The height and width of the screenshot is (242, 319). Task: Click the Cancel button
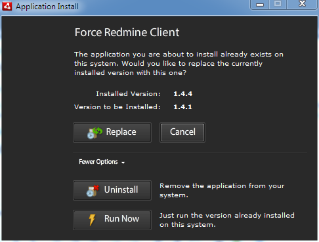[182, 132]
